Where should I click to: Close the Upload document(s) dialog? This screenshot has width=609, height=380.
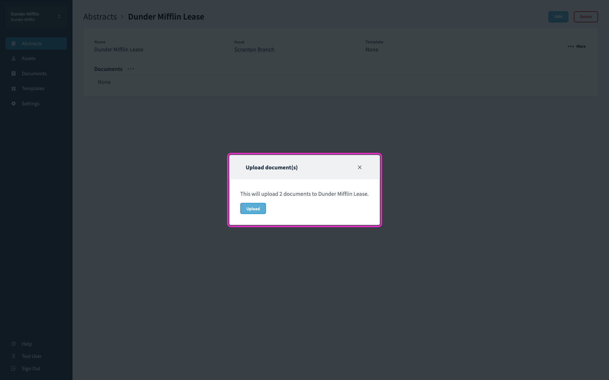coord(360,167)
